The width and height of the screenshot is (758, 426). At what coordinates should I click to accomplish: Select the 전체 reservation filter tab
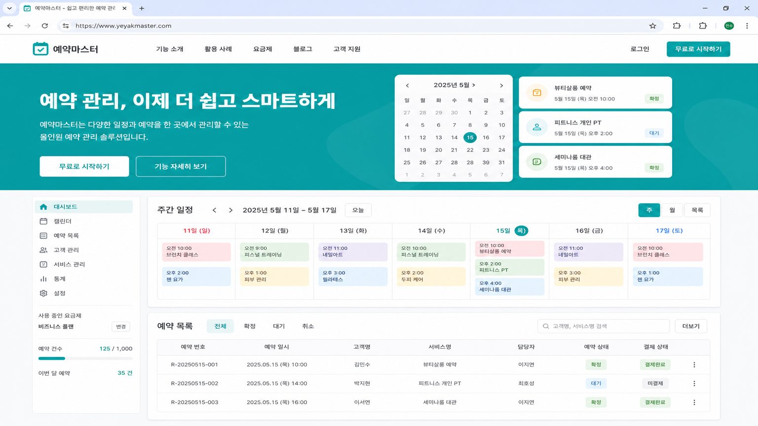tap(220, 326)
